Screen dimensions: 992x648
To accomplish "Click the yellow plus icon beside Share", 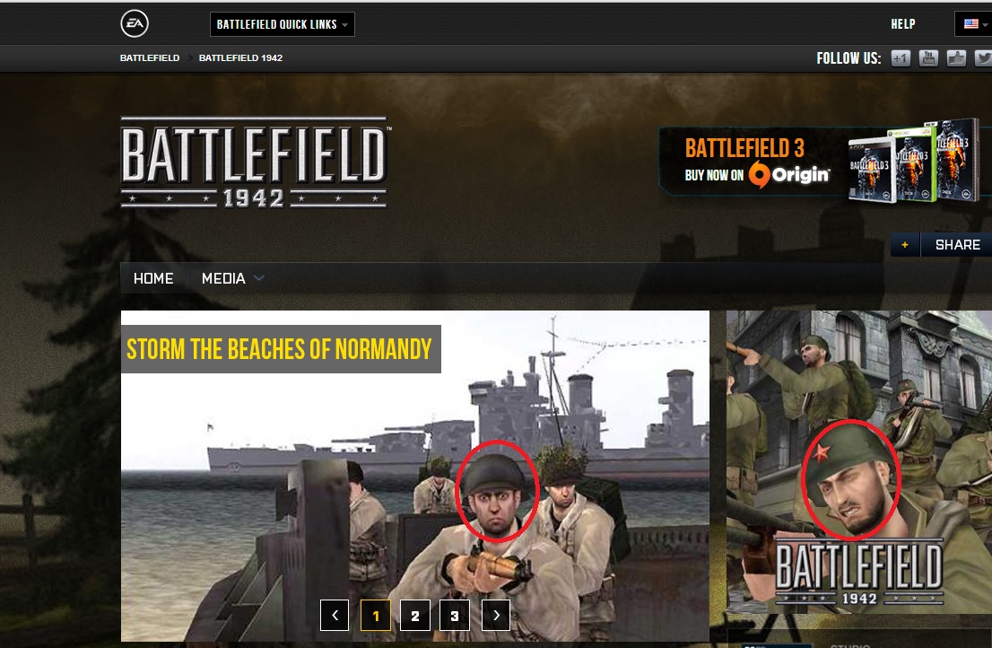I will (905, 245).
